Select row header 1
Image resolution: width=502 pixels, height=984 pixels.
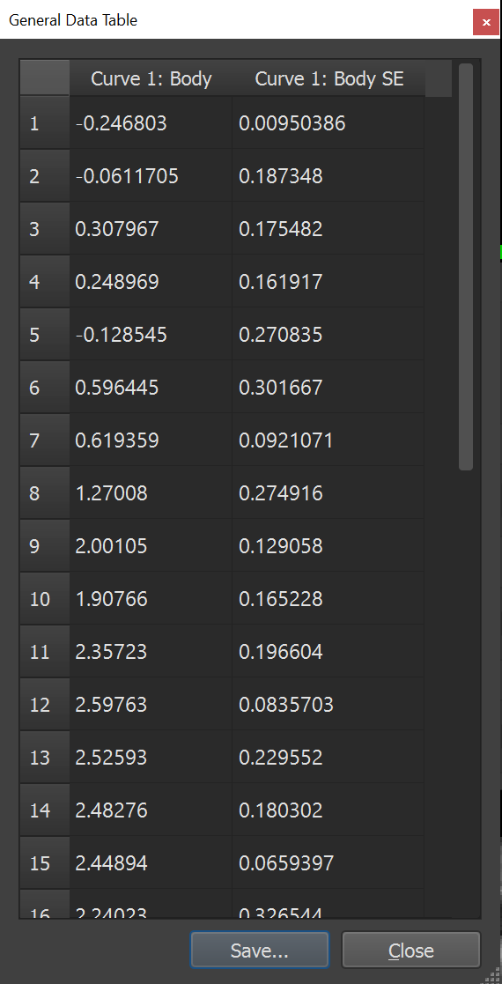pos(45,123)
